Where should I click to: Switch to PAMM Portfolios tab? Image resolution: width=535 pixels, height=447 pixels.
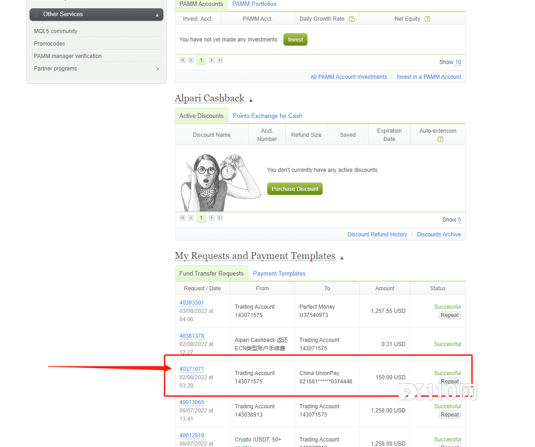click(254, 4)
